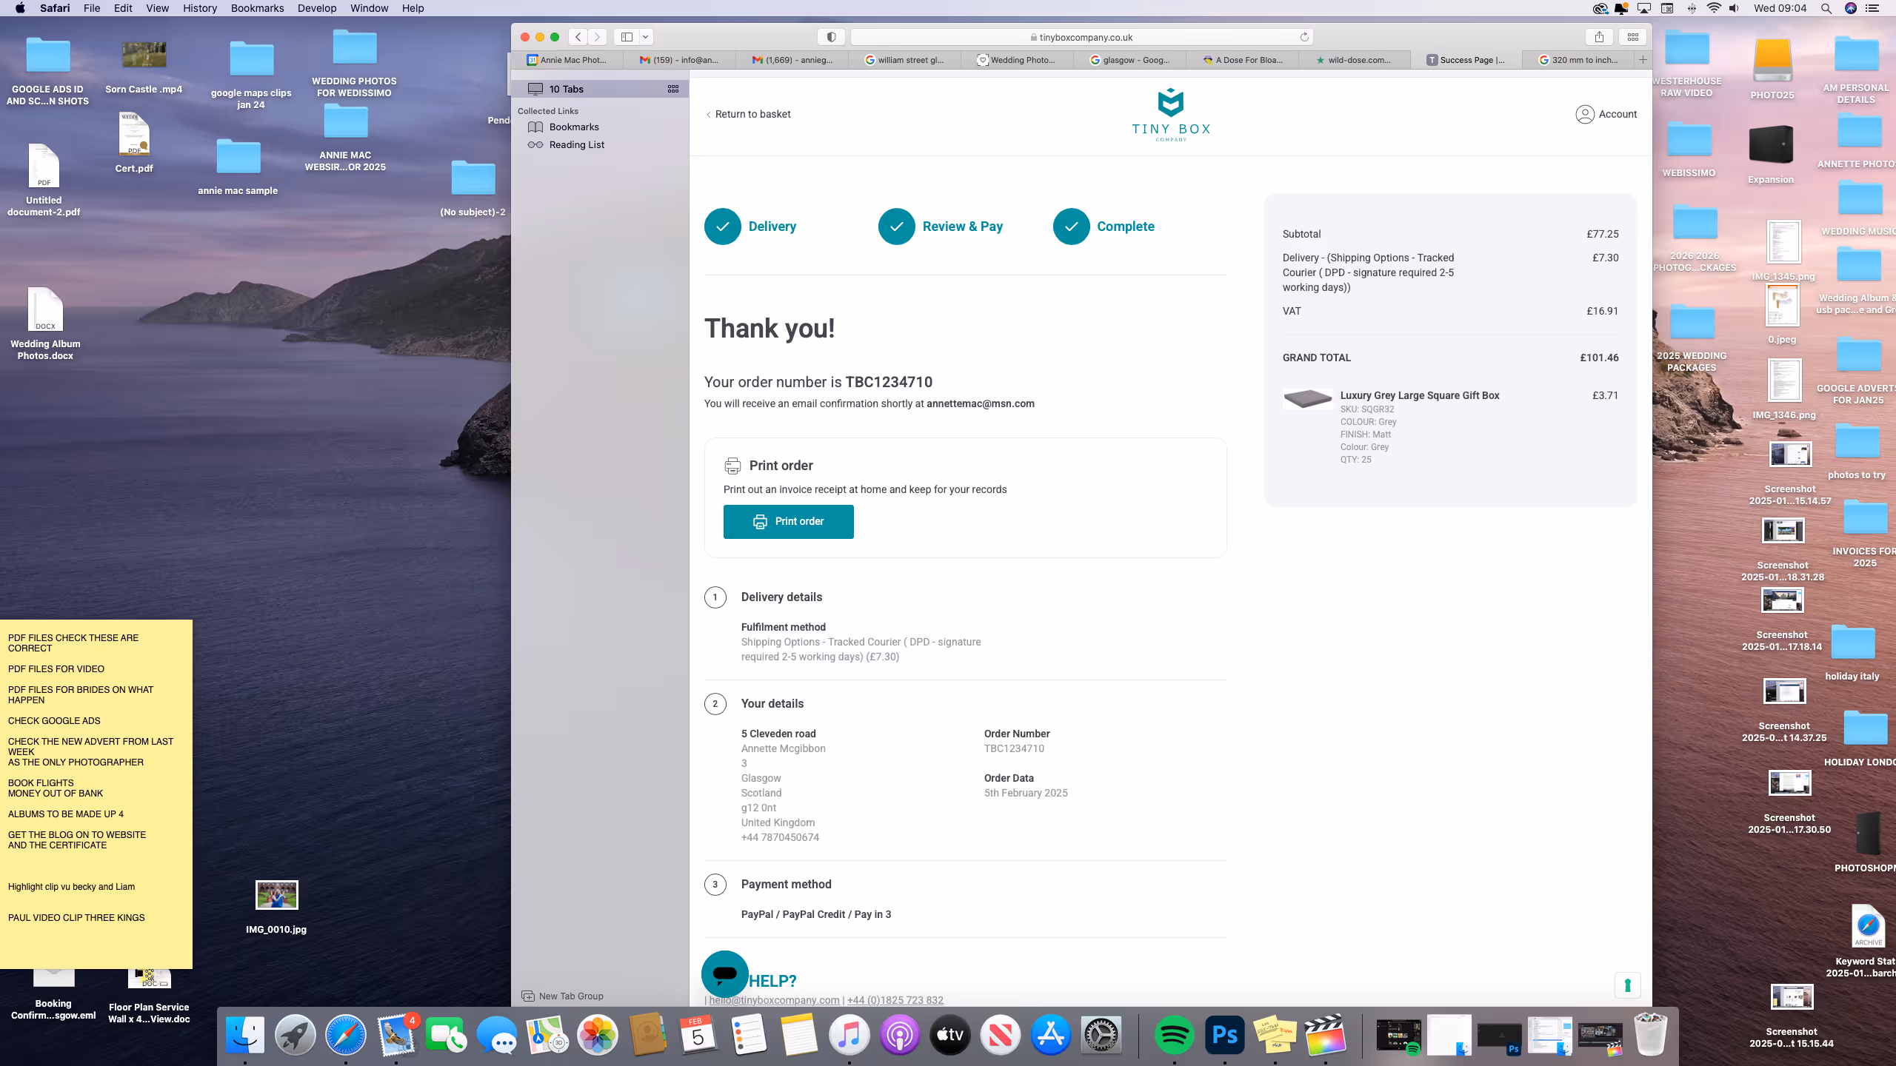Click Return to basket back chevron
Screen dimensions: 1896x1066
[709, 115]
